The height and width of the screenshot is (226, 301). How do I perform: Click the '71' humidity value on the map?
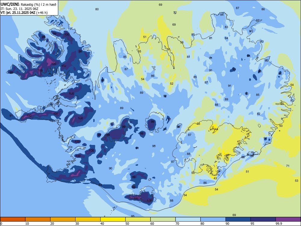287,166
